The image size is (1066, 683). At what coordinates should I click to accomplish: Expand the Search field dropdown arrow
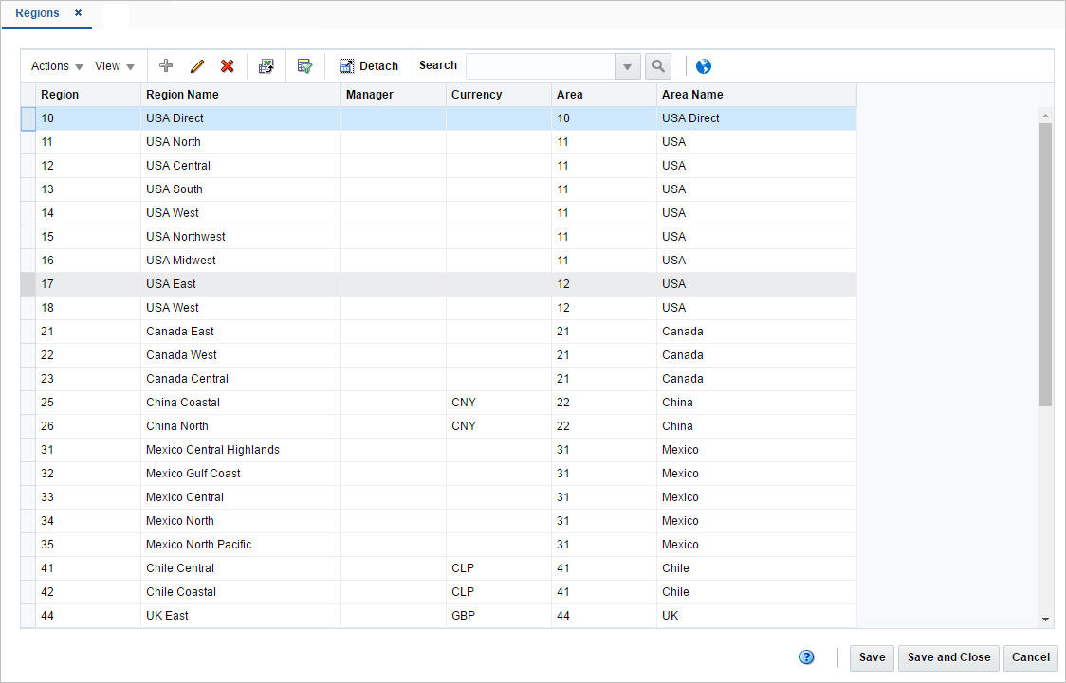coord(628,66)
